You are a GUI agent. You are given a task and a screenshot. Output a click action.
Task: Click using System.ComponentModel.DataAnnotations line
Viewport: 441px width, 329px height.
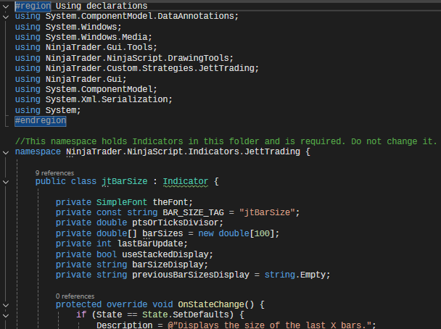point(126,16)
